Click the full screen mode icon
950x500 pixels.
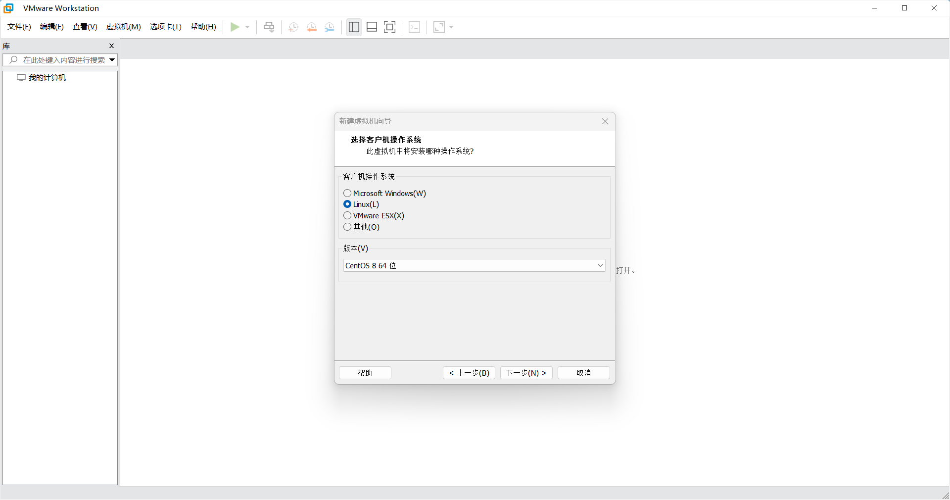click(x=390, y=27)
